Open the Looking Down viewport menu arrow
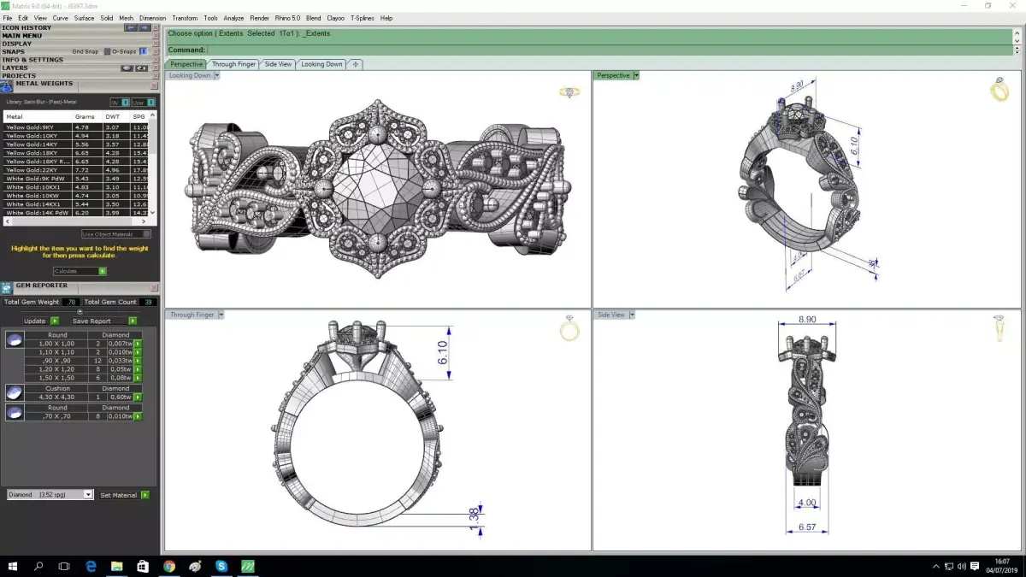Viewport: 1026px width, 577px height. click(x=217, y=75)
